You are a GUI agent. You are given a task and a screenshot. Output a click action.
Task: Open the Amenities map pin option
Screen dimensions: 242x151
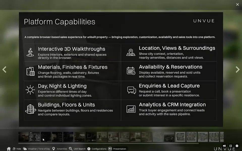[60, 149]
